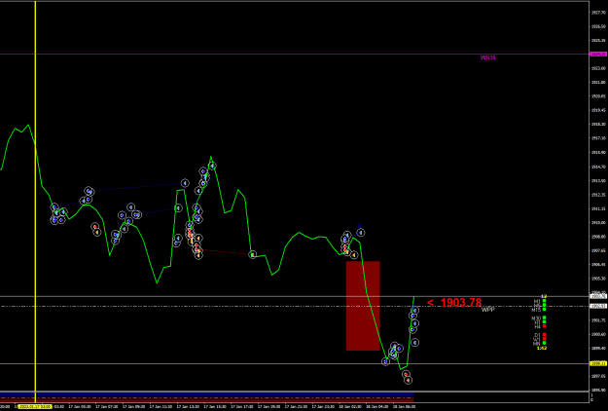Click the 17 Jan 09:30 time label
The image size is (608, 411).
(x=134, y=406)
